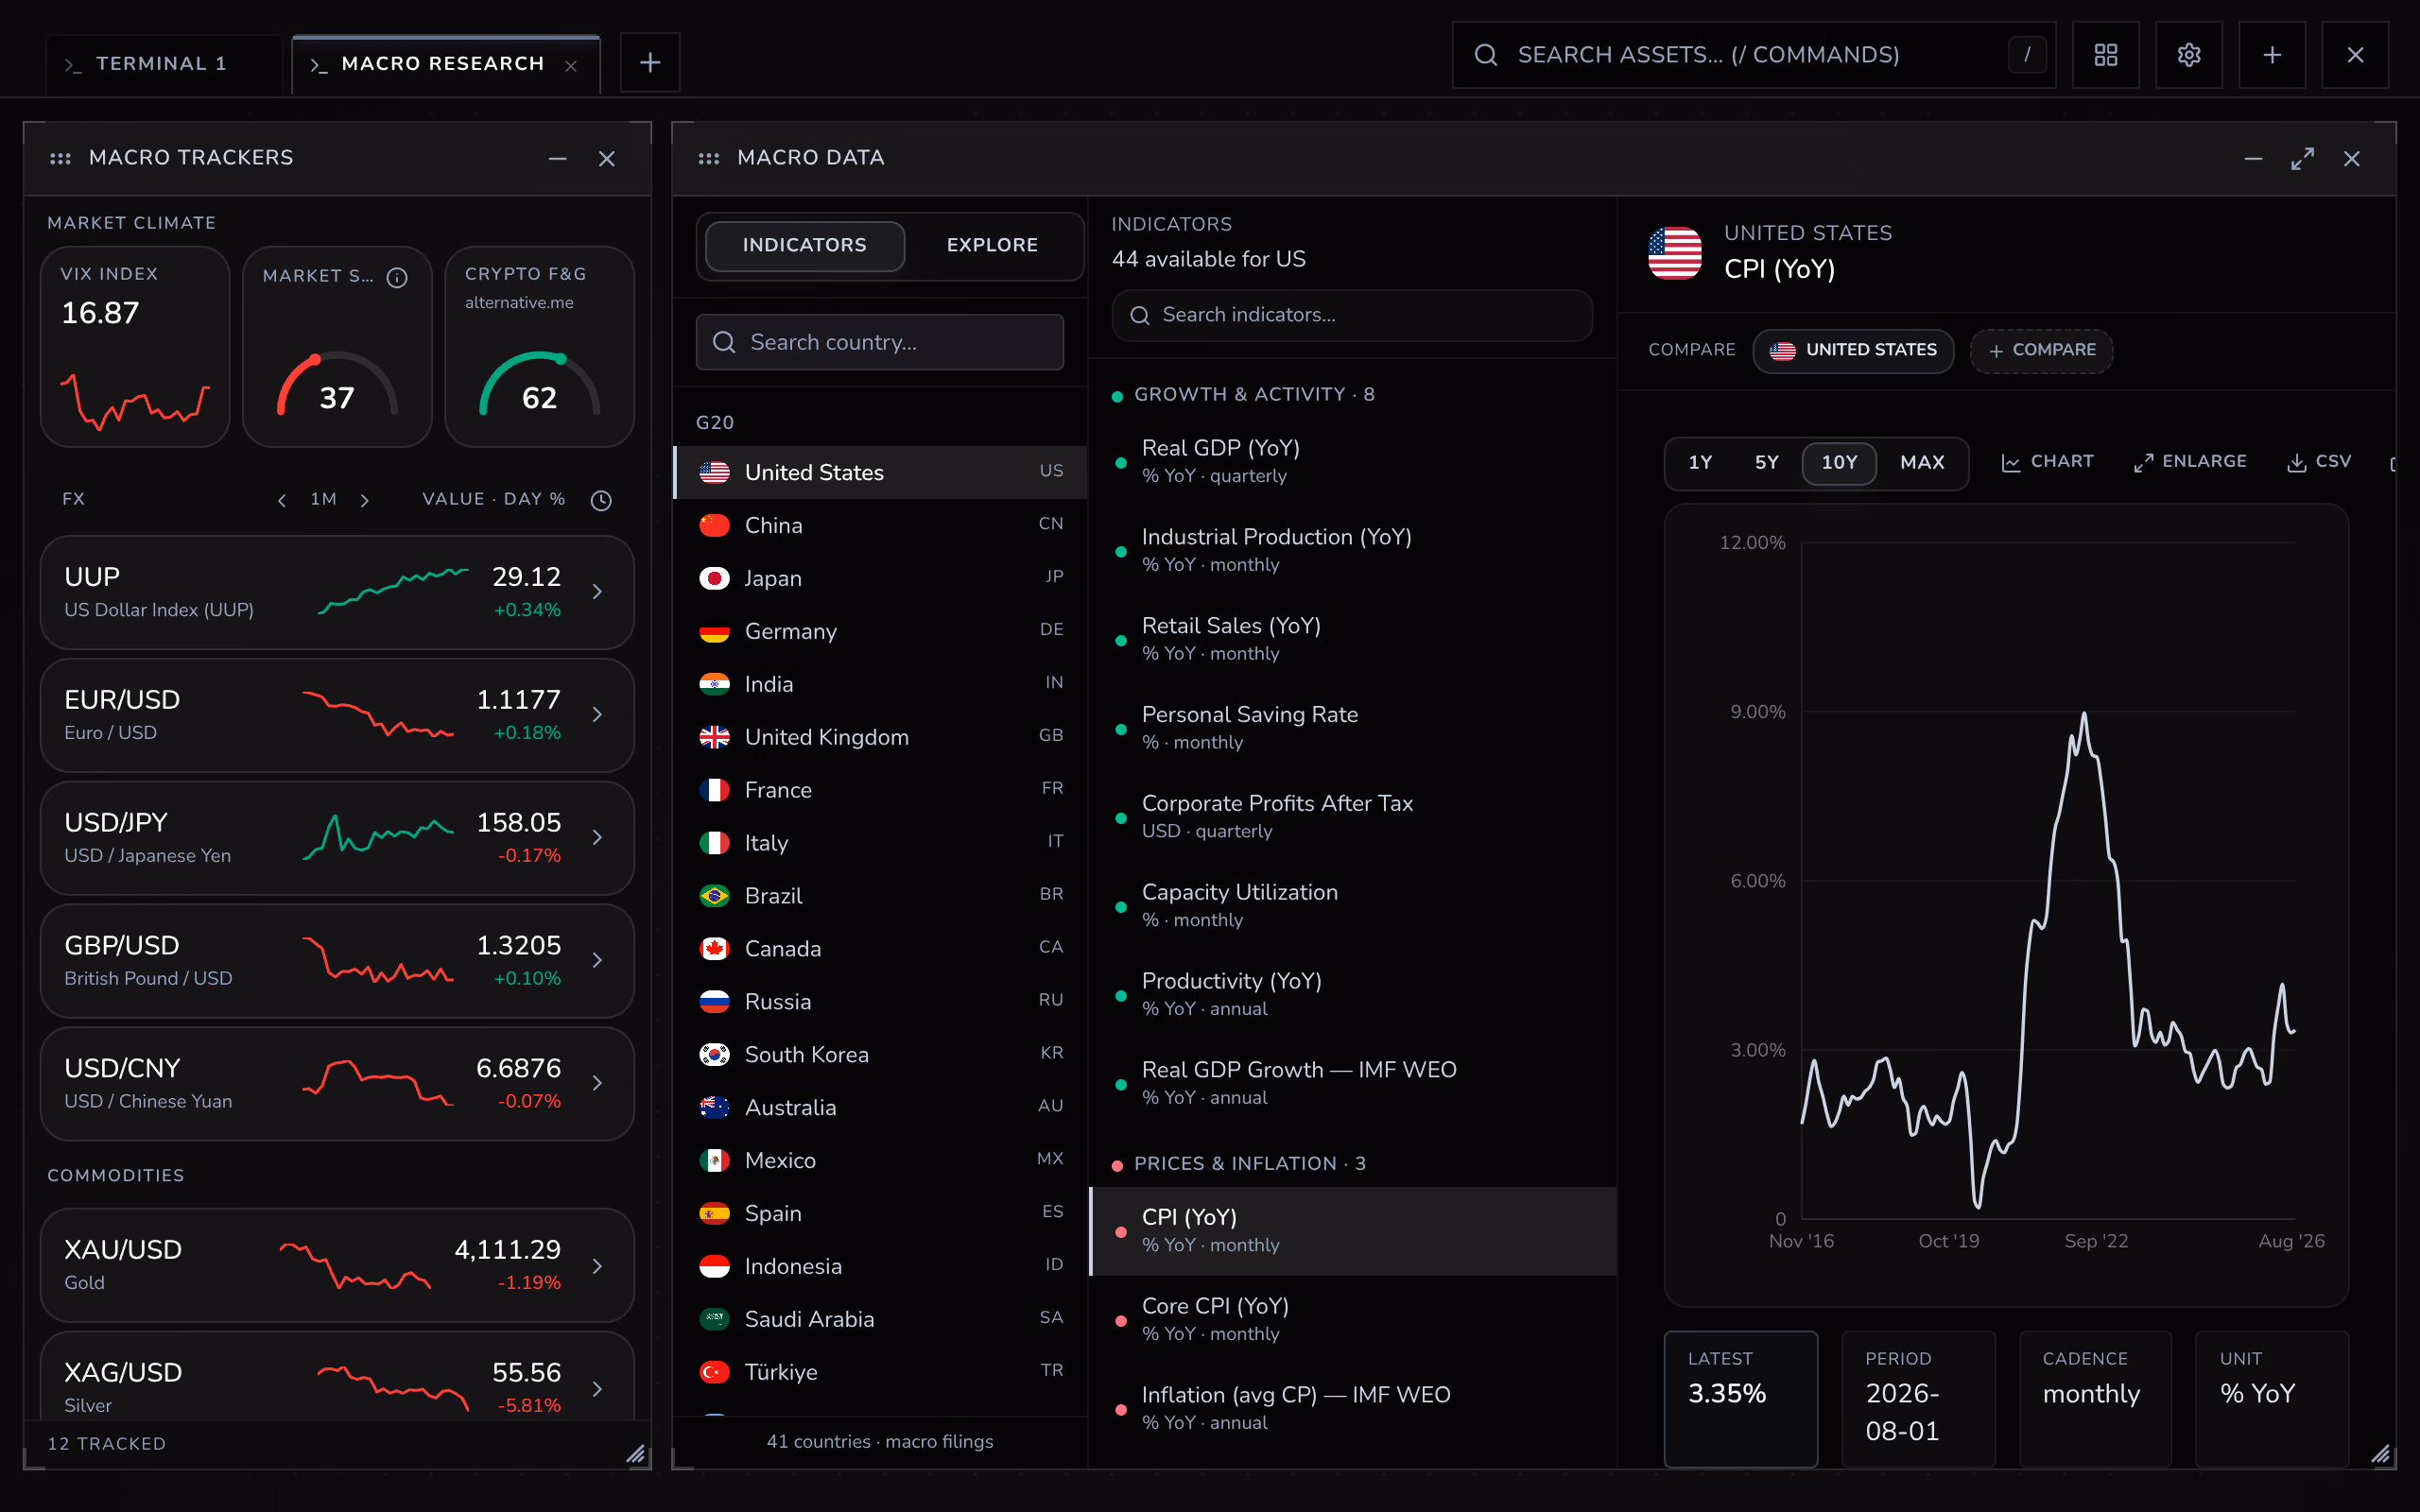
Task: Remove the UNITED STATES compare chip
Action: click(x=1853, y=350)
